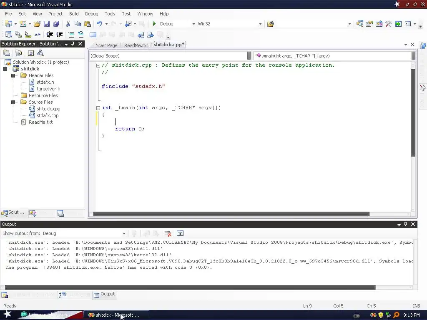427x320 pixels.
Task: Open the Tools menu
Action: coord(110,14)
